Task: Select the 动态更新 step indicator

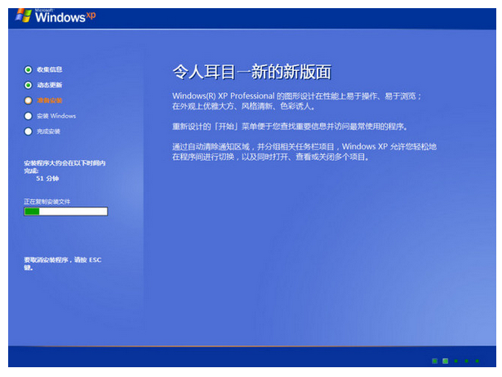Action: 29,85
